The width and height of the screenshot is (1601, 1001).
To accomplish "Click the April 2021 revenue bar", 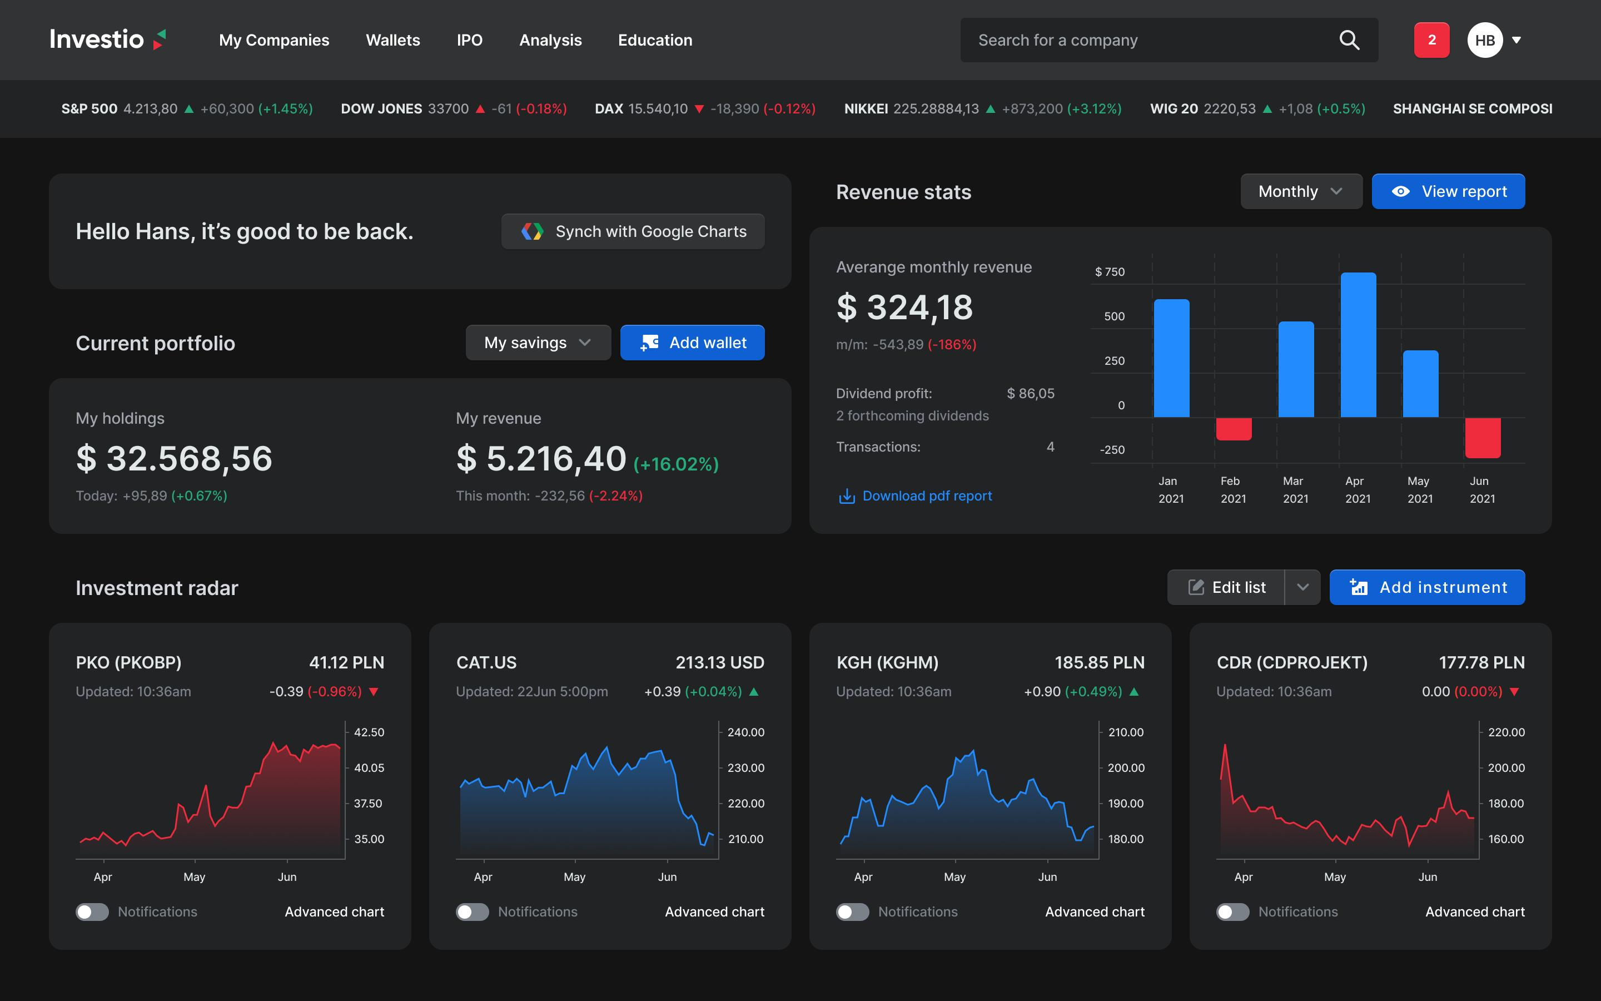I will click(x=1358, y=344).
